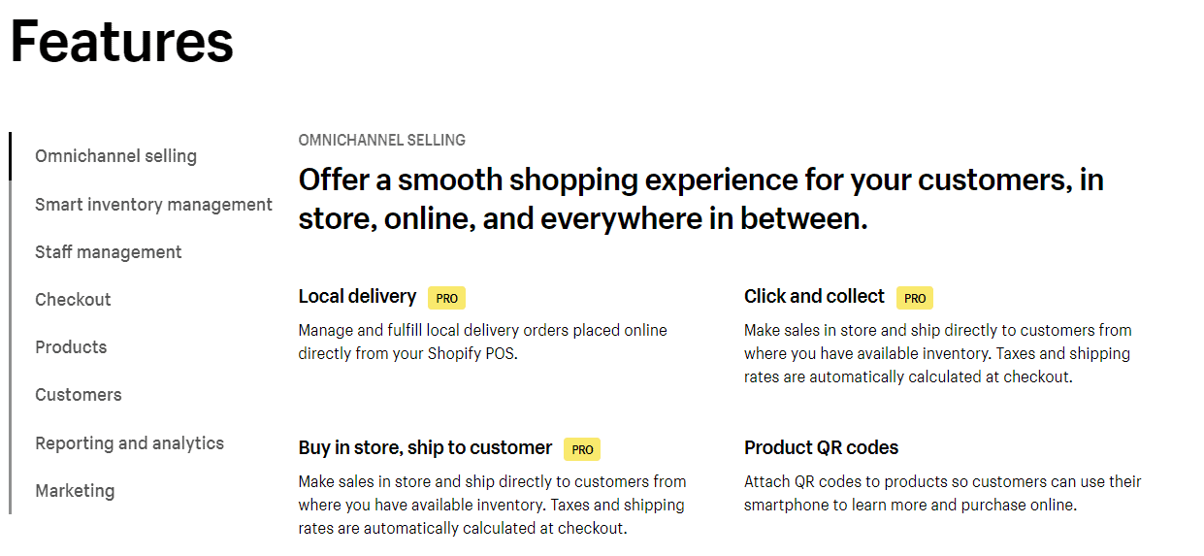The height and width of the screenshot is (556, 1204).
Task: Click the Local delivery heading
Action: 357,297
